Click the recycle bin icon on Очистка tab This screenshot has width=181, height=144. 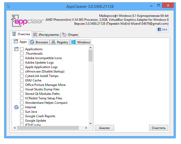(x=14, y=34)
